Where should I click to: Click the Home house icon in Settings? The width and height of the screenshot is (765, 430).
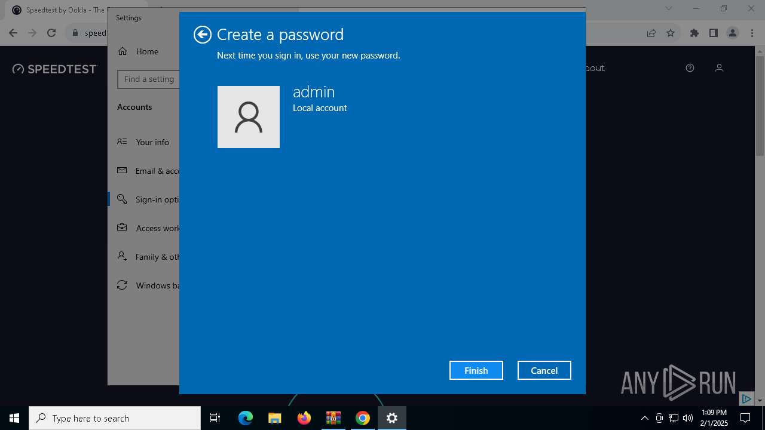click(123, 51)
